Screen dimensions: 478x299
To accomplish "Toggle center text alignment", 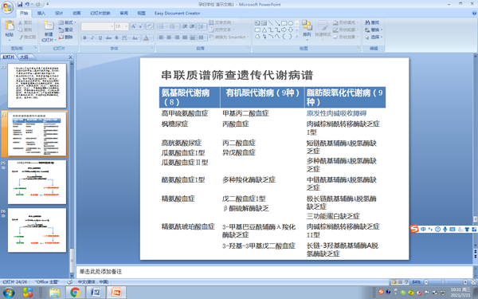I will [169, 37].
